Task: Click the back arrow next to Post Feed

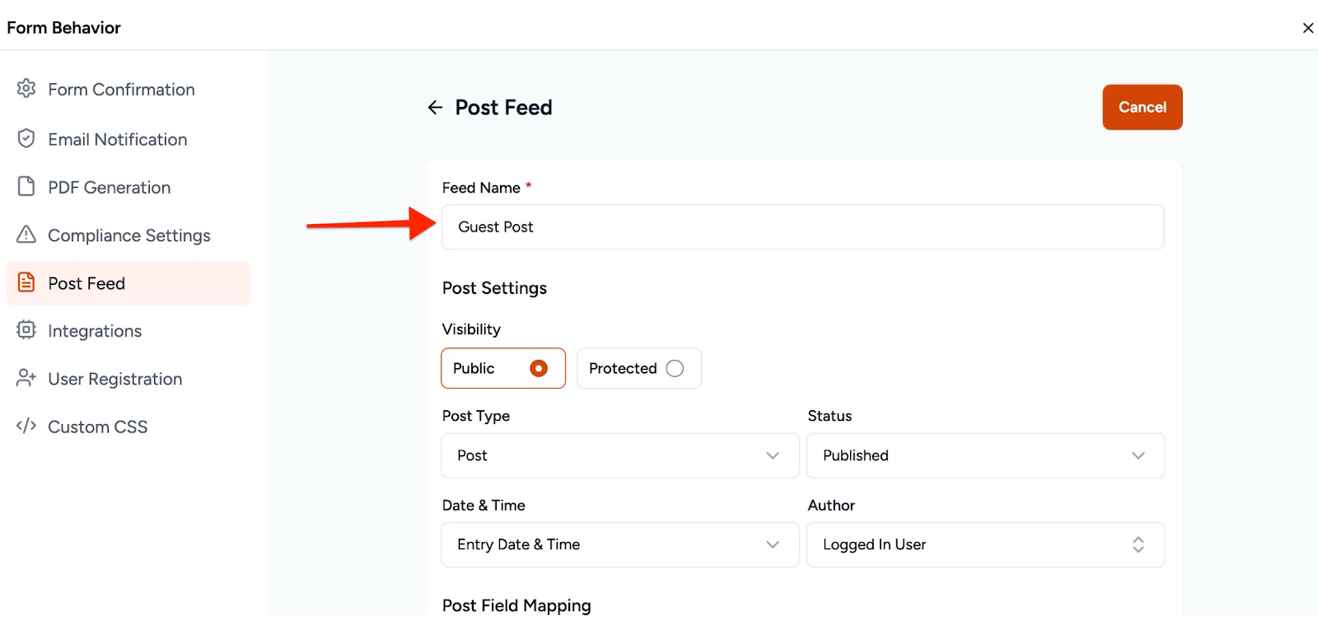Action: pos(435,107)
